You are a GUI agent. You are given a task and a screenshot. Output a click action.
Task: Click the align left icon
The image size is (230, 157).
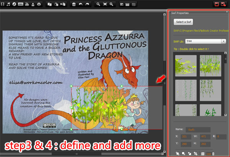122,4
